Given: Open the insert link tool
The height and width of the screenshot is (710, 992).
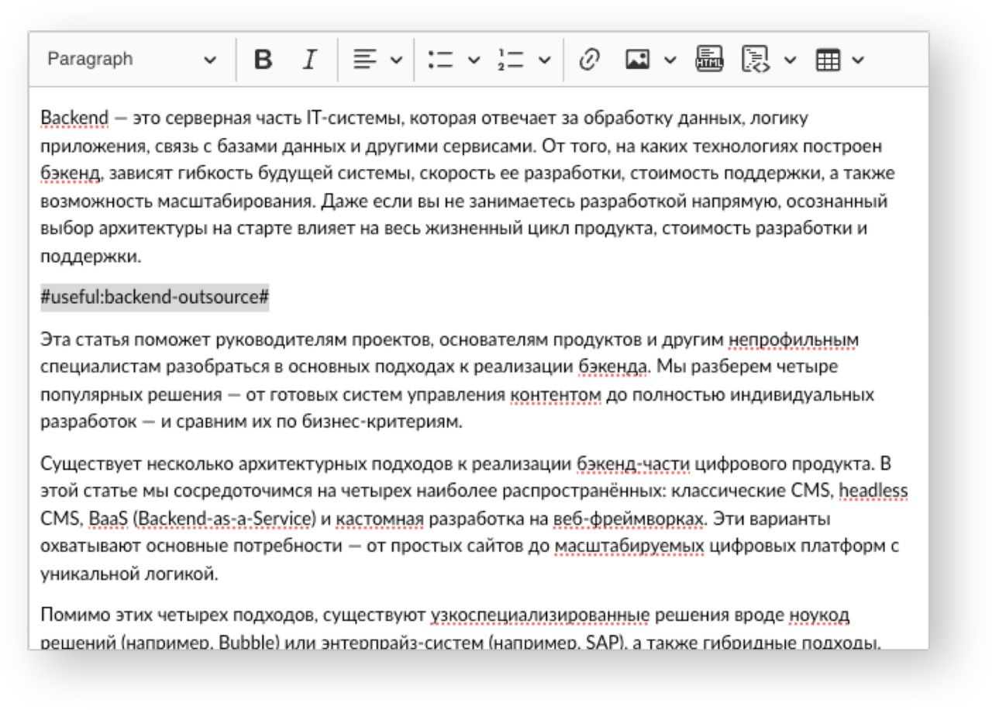Looking at the screenshot, I should point(588,60).
